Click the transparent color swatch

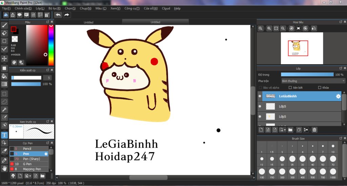coord(15,39)
